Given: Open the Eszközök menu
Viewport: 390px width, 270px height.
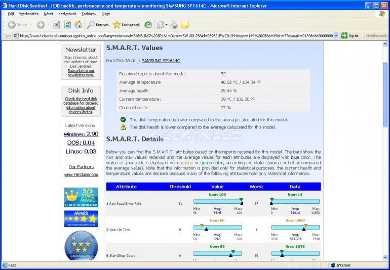Looking at the screenshot, I should 89,14.
